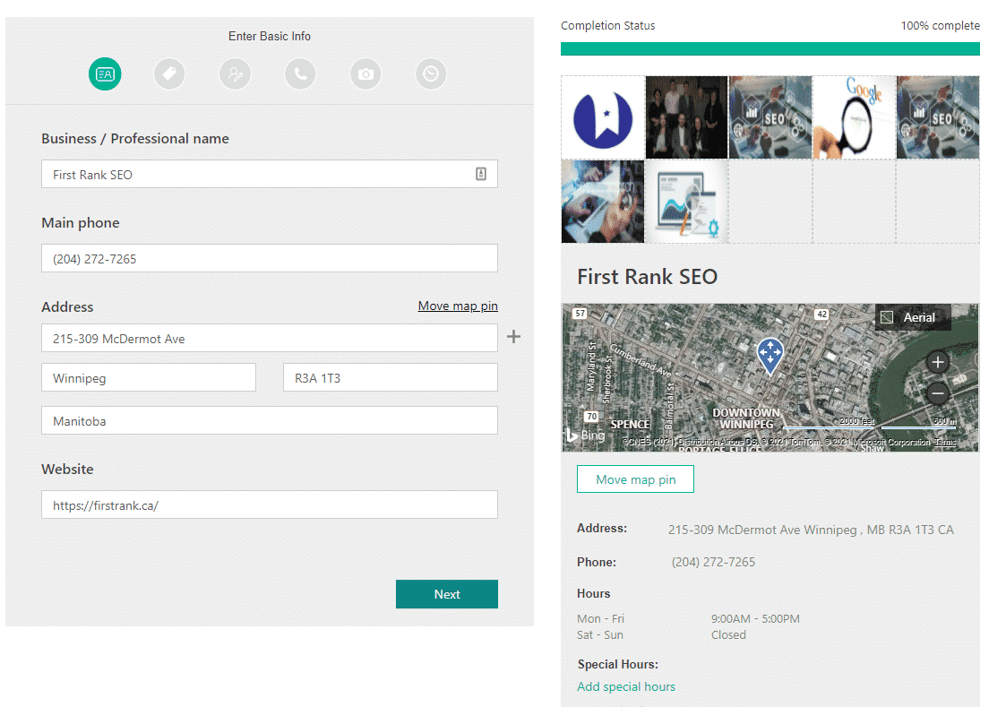Click the Terms link on the map

[945, 443]
